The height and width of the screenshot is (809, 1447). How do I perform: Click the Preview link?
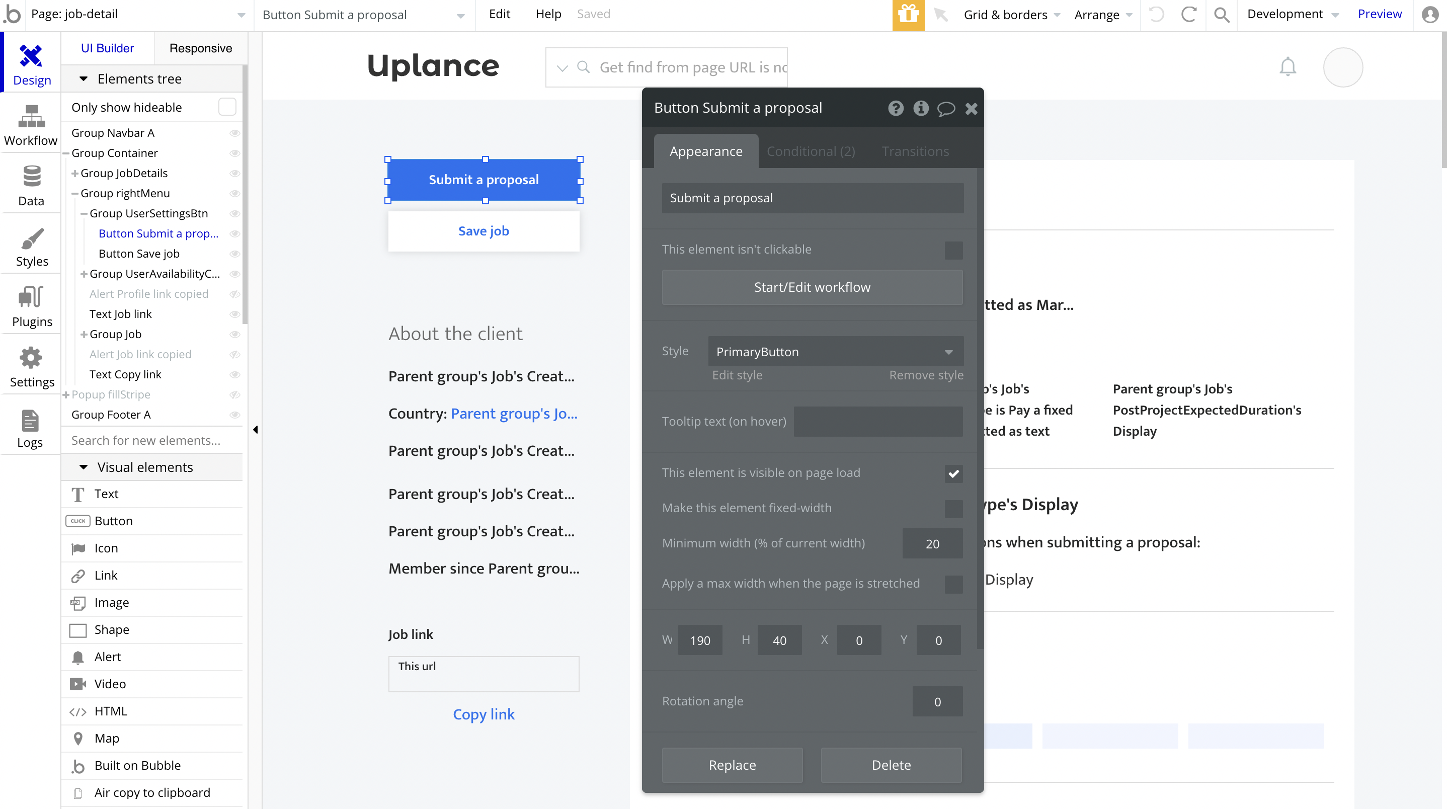click(1379, 14)
